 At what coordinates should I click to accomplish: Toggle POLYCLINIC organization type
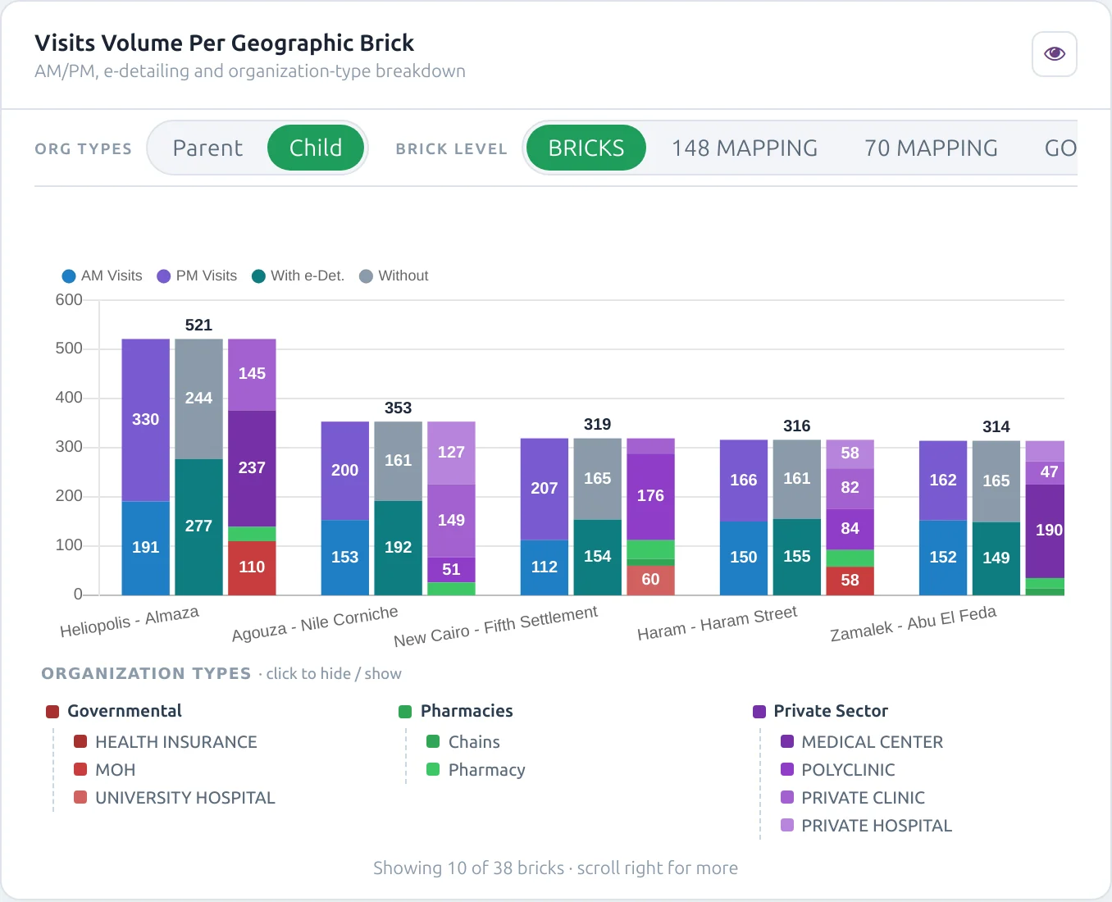(838, 770)
